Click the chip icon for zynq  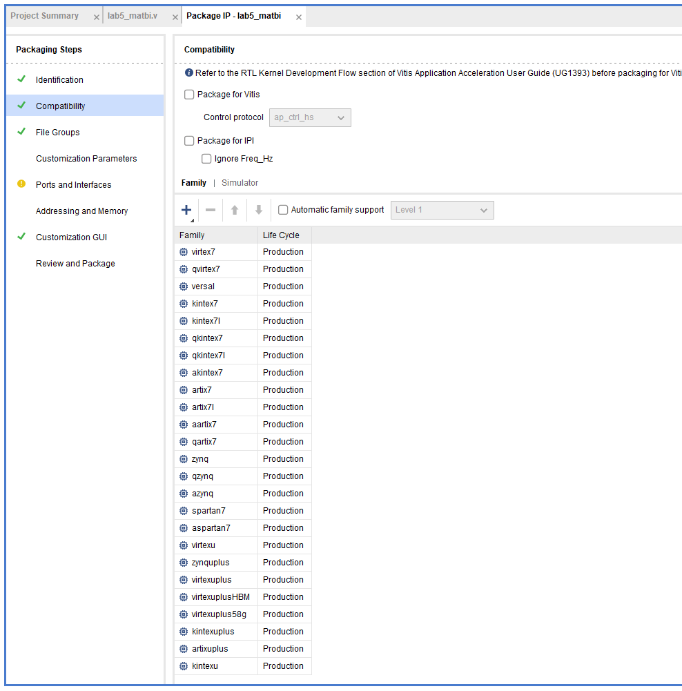[184, 459]
